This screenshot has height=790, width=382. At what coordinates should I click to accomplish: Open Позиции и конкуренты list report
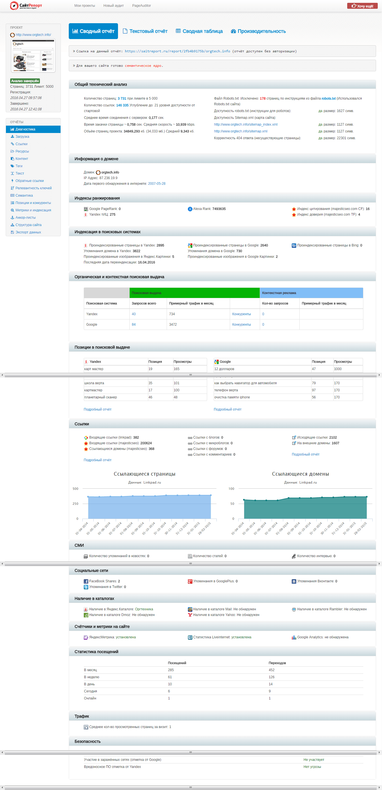pos(33,203)
